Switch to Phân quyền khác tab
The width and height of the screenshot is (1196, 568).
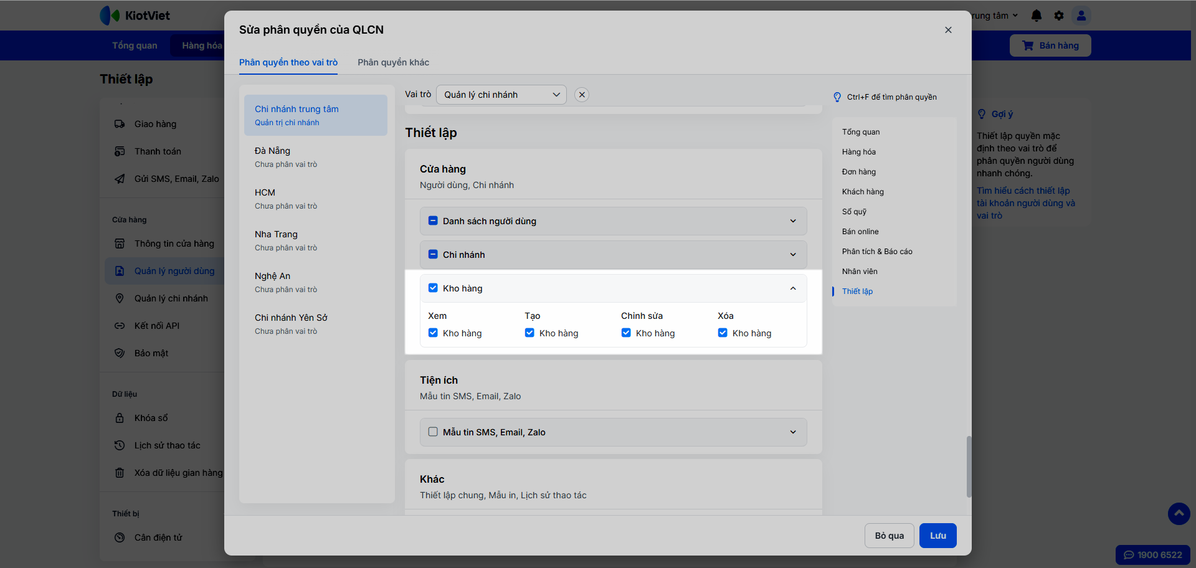pos(393,62)
